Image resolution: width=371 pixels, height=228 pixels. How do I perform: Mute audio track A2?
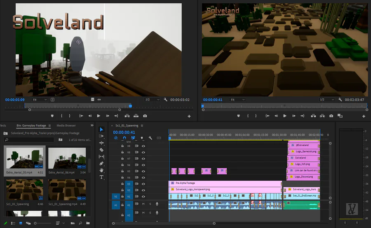point(143,213)
